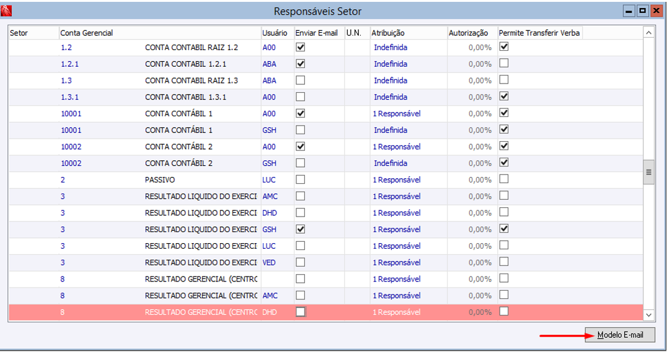Screen dimensions: 667x352
Task: Click 0,00% authorization in the PASSIVO row
Action: pyautogui.click(x=480, y=180)
